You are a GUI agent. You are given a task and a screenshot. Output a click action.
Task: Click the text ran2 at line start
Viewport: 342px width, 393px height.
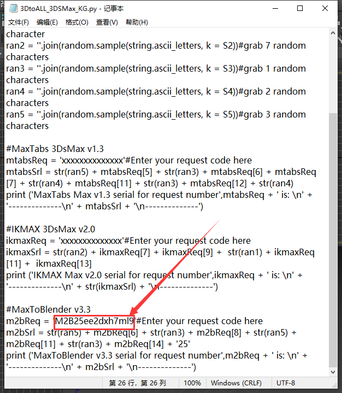15,45
